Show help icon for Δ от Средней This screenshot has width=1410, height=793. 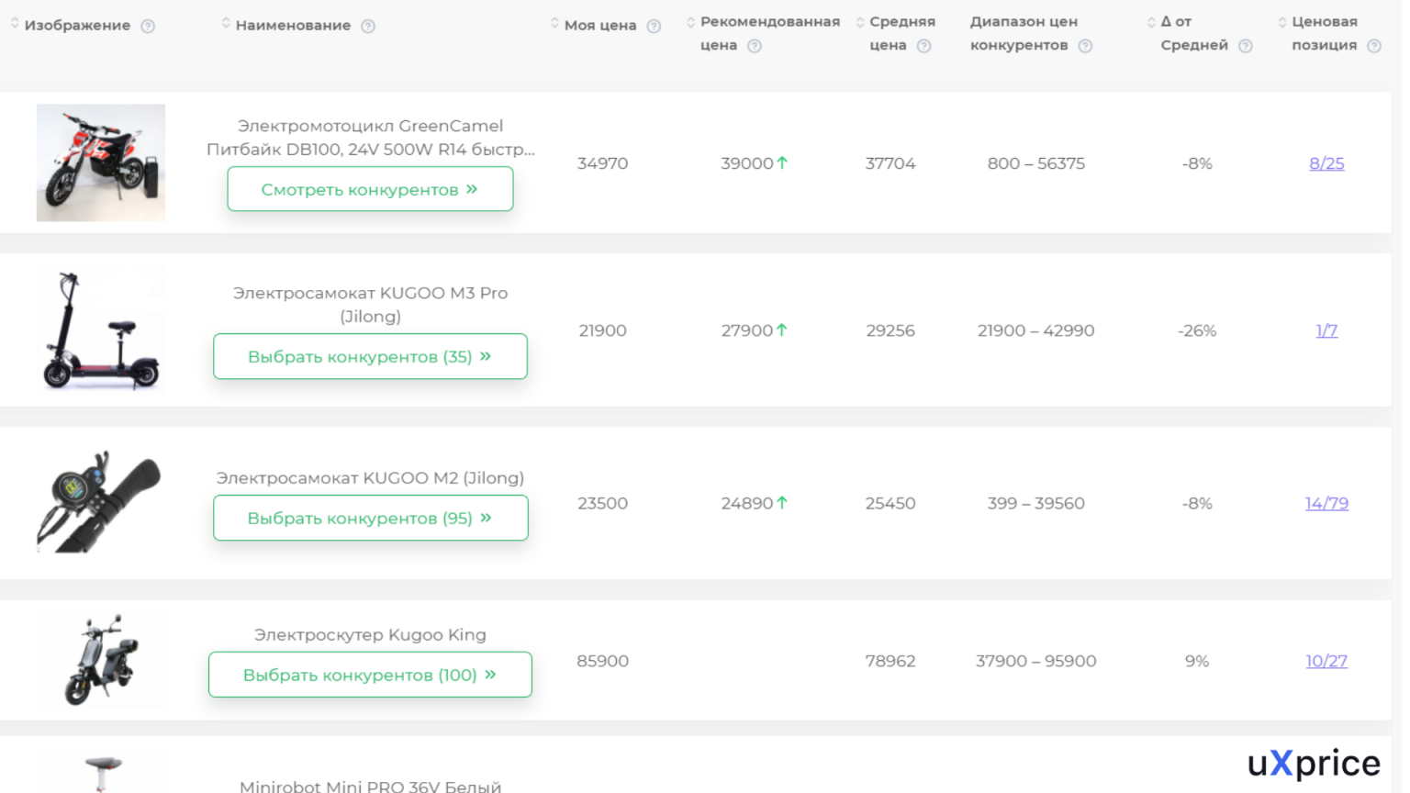point(1246,46)
